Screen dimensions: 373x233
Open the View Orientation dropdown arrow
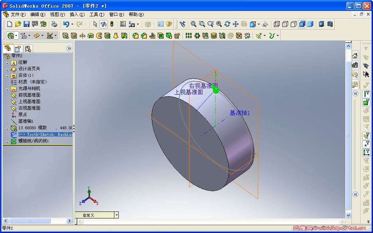(x=259, y=24)
